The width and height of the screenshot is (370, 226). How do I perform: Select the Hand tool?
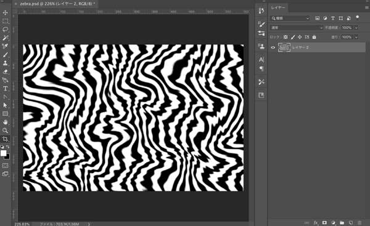click(5, 122)
